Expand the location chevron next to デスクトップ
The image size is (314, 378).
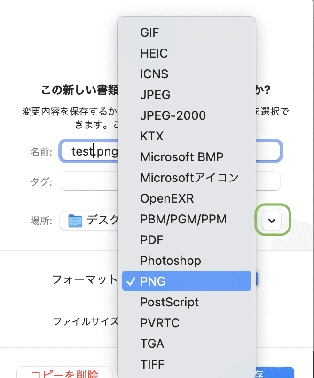pos(272,220)
